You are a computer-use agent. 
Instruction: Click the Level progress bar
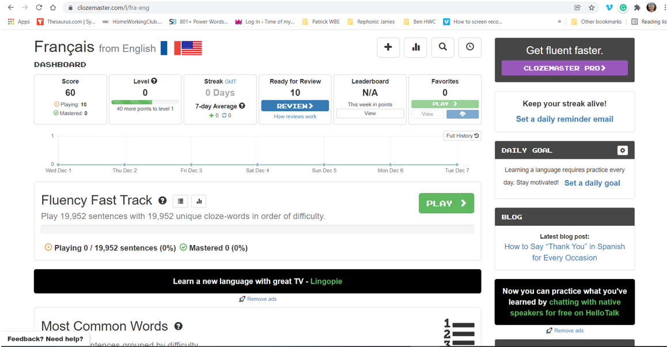click(145, 102)
